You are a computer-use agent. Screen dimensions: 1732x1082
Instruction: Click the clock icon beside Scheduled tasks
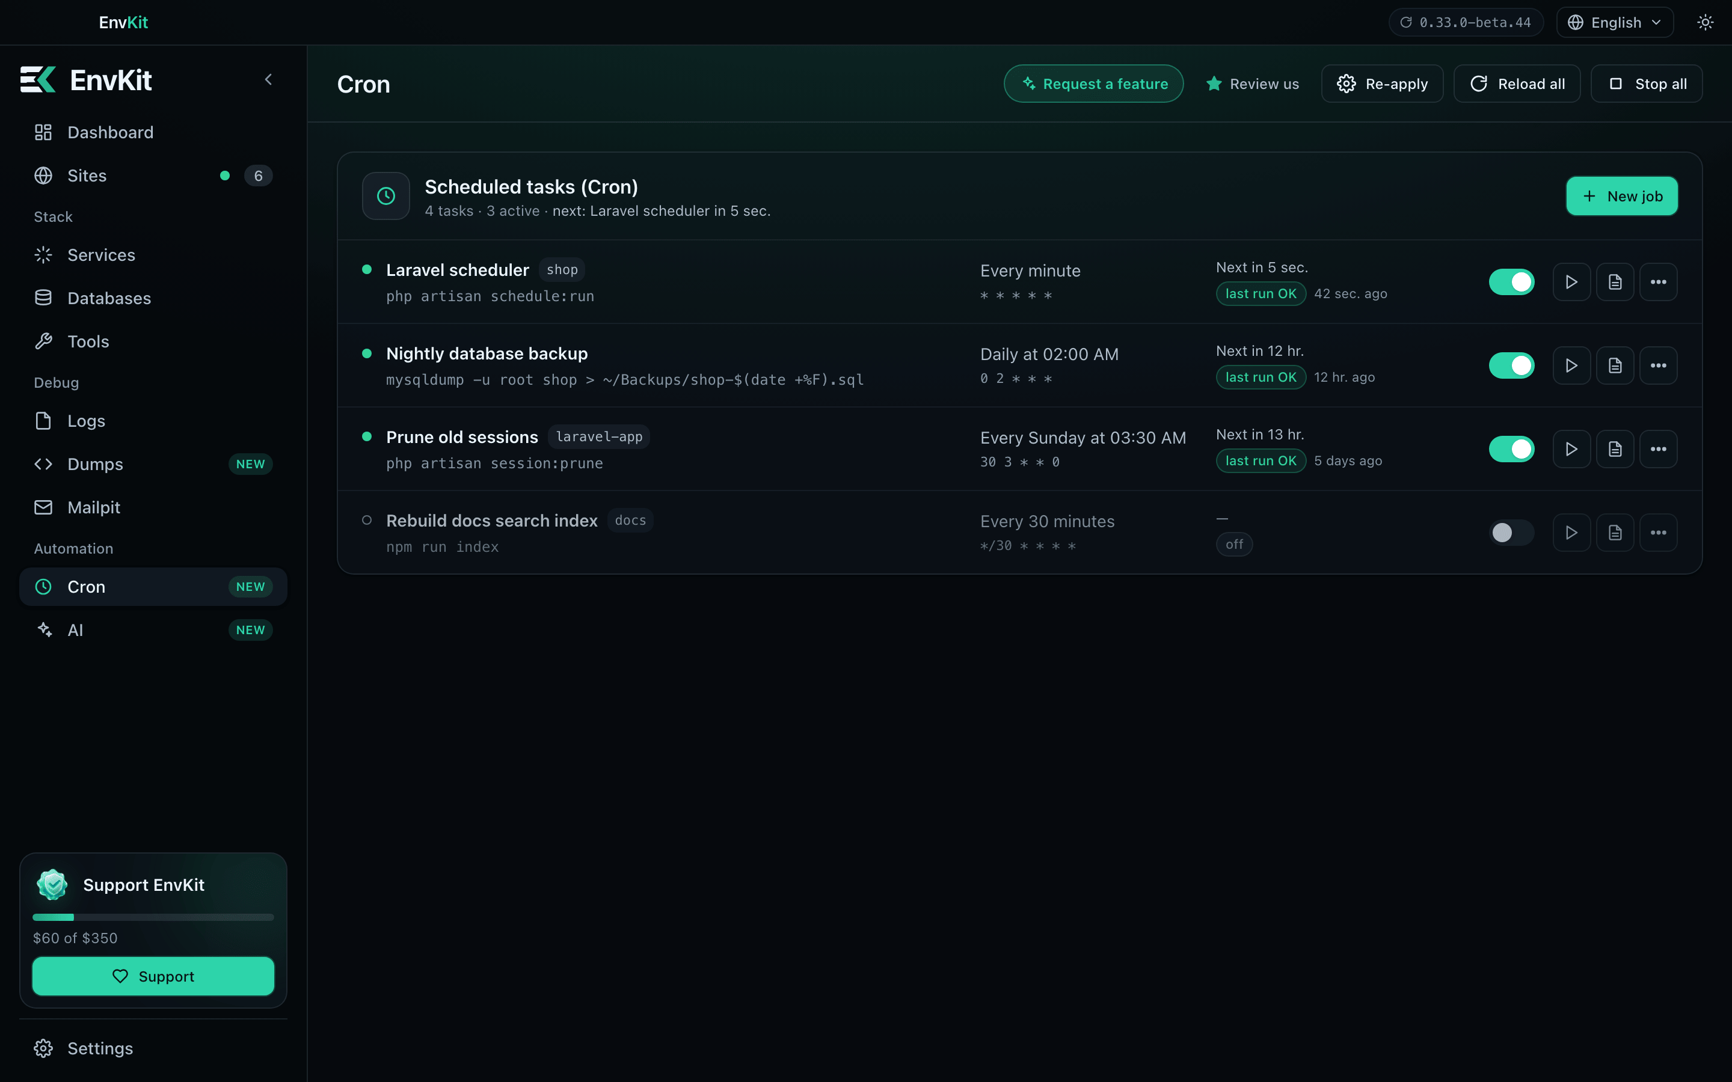click(385, 196)
